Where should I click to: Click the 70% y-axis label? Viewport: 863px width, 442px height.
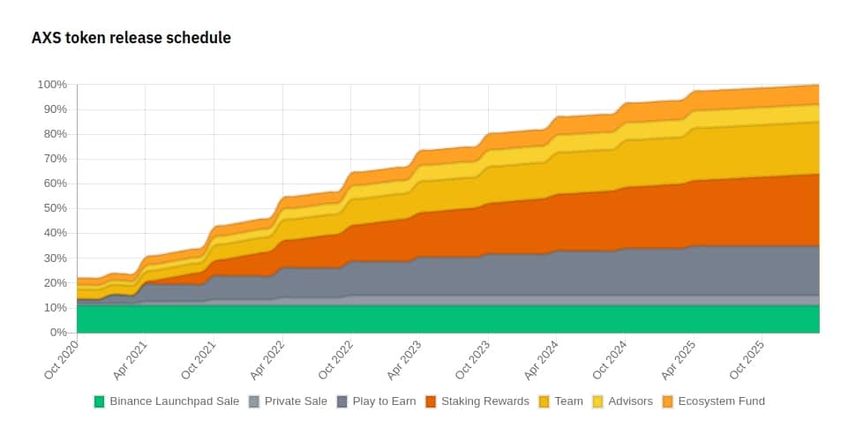[x=56, y=159]
